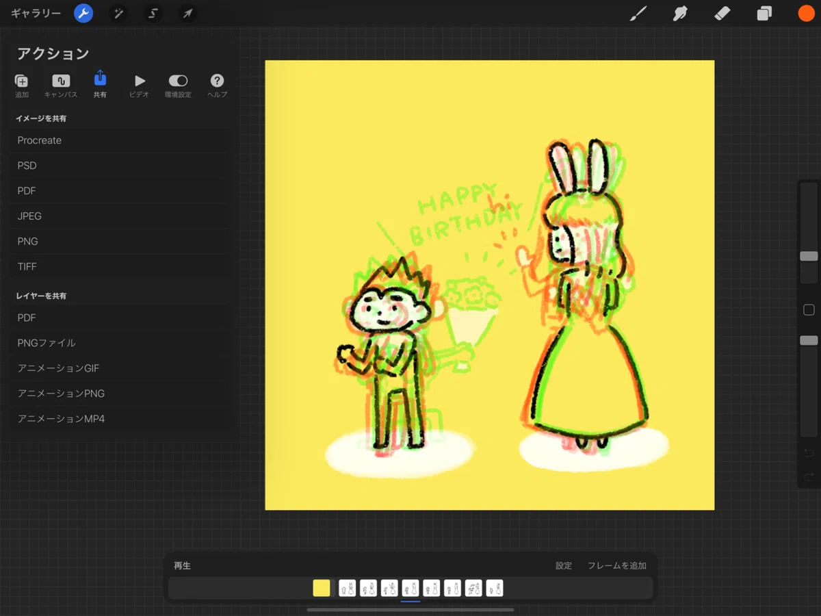Open animation 設定 settings

[564, 566]
